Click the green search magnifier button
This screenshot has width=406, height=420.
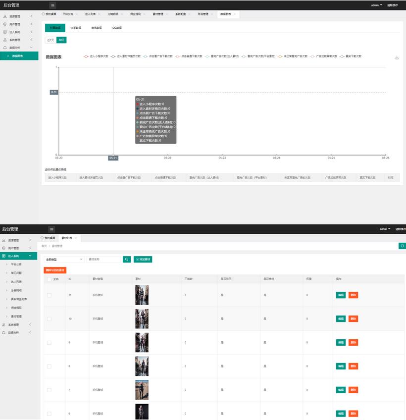point(127,259)
